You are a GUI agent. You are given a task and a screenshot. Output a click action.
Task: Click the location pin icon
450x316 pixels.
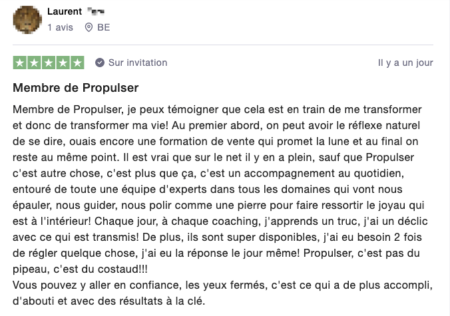89,27
